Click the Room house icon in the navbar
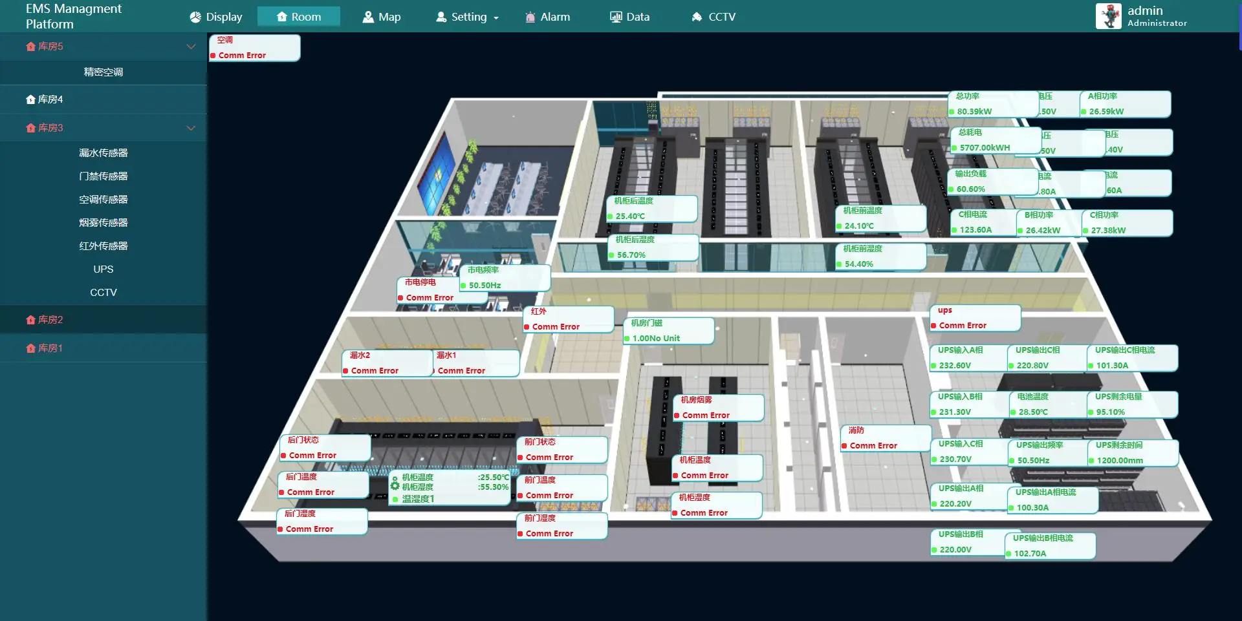 (281, 16)
